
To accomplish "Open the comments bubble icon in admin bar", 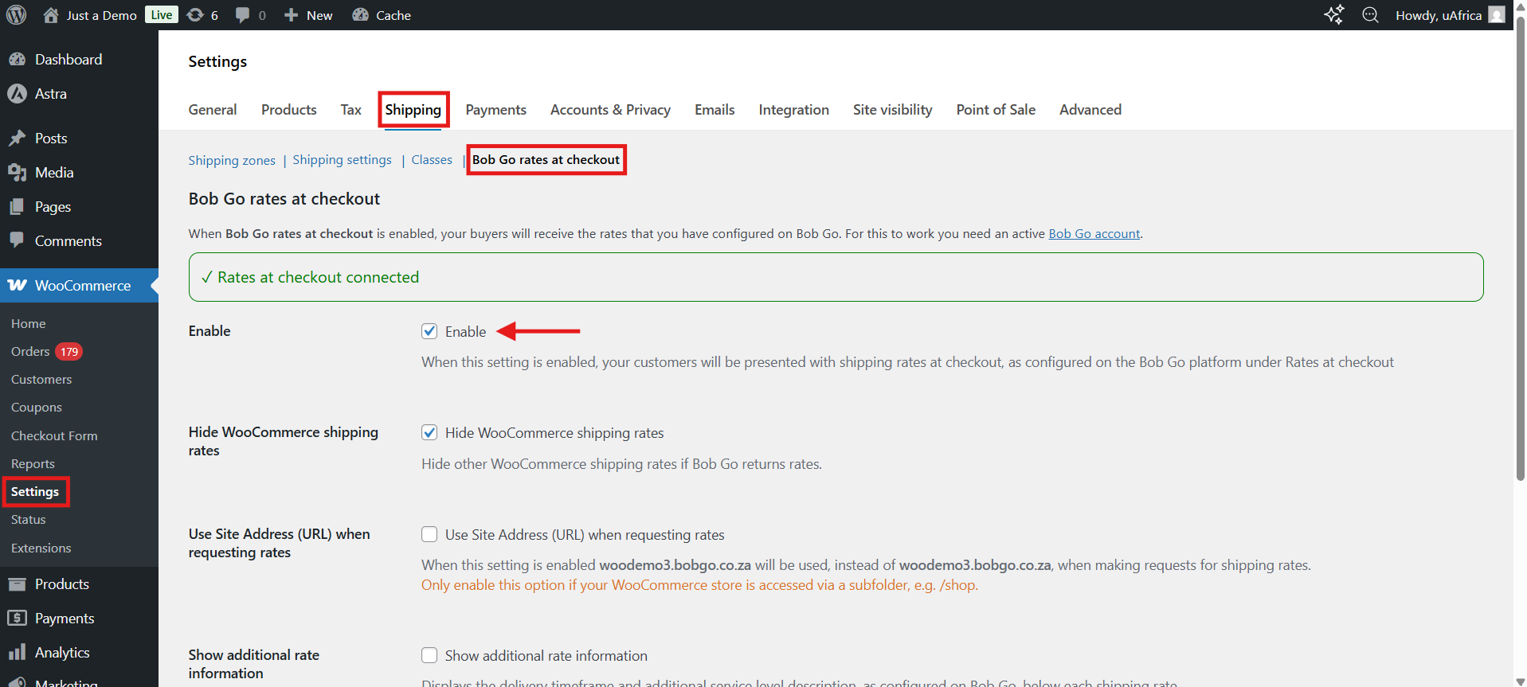I will tap(243, 15).
